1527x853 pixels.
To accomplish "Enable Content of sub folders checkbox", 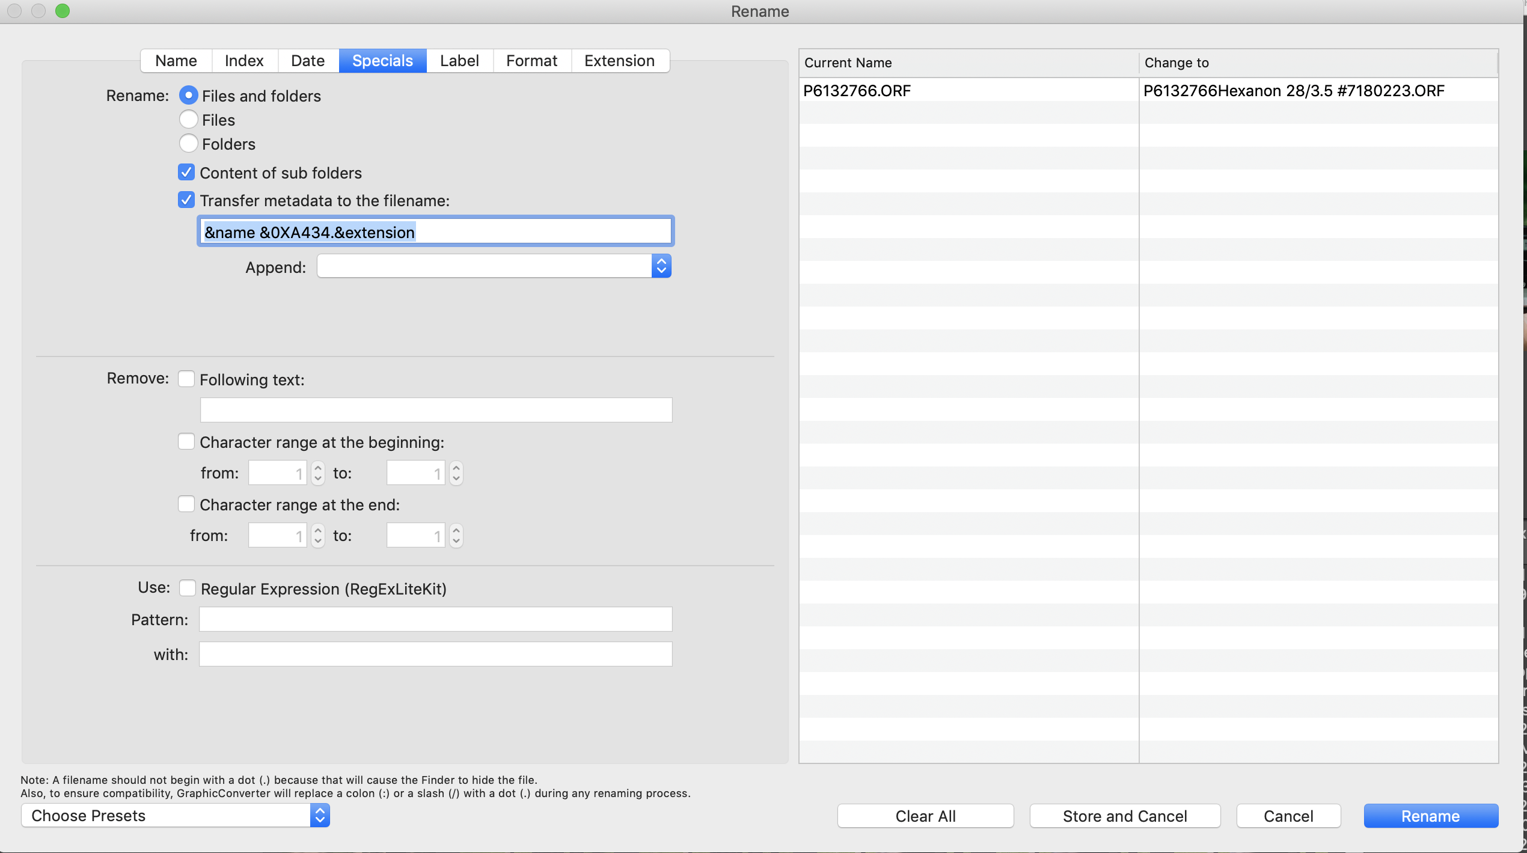I will [187, 172].
